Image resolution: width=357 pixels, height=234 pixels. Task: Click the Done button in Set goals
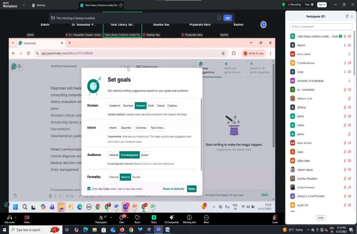(191, 189)
